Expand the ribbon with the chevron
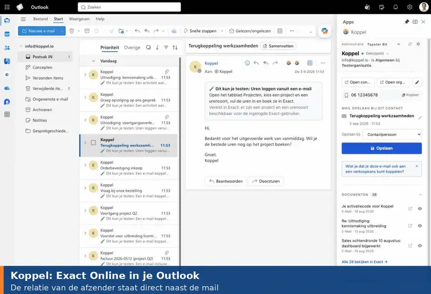This screenshot has height=294, width=431. pyautogui.click(x=311, y=32)
